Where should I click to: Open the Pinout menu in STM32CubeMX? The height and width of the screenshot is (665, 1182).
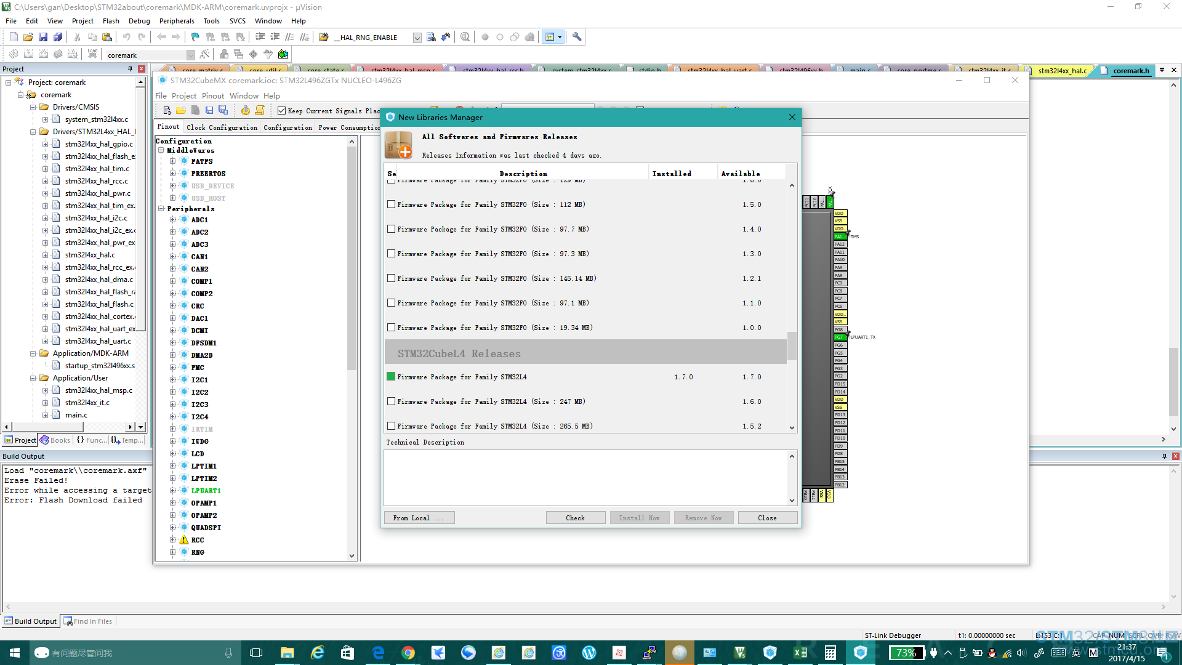coord(213,96)
